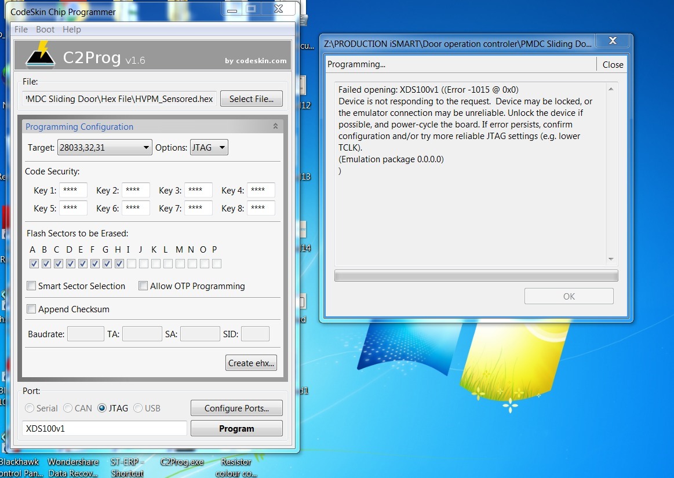Click the Configure Ports button
The image size is (674, 478).
[x=236, y=408]
